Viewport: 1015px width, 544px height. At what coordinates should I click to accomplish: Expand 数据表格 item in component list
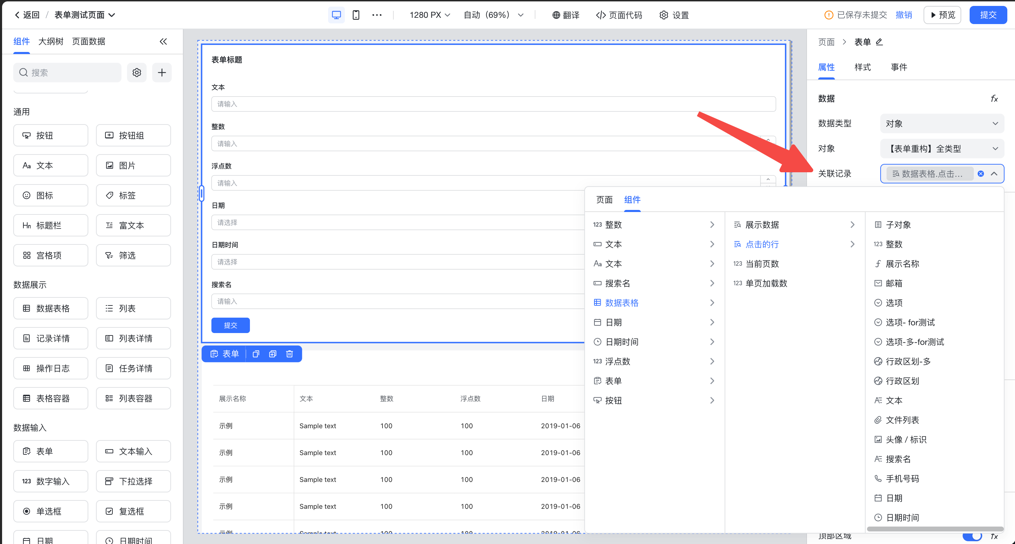coord(654,303)
